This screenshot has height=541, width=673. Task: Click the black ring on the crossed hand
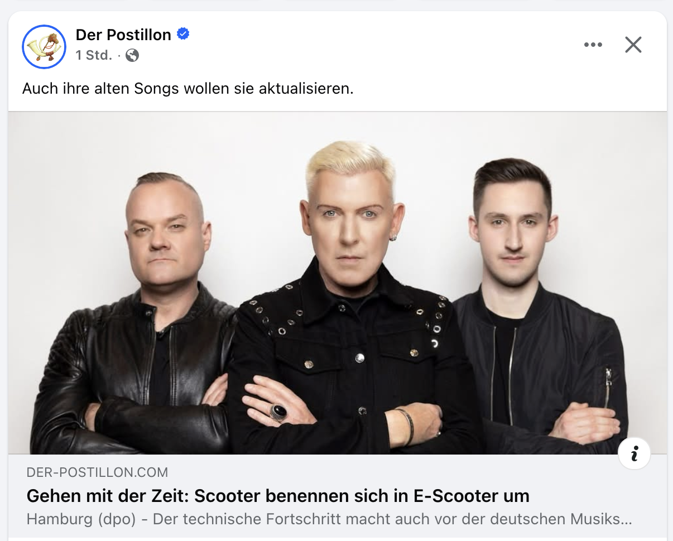coord(278,412)
